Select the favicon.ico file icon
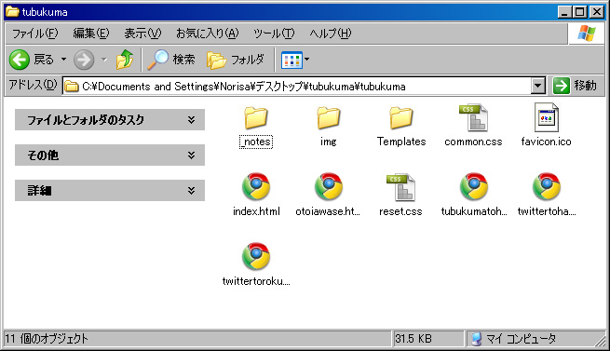 (x=546, y=117)
